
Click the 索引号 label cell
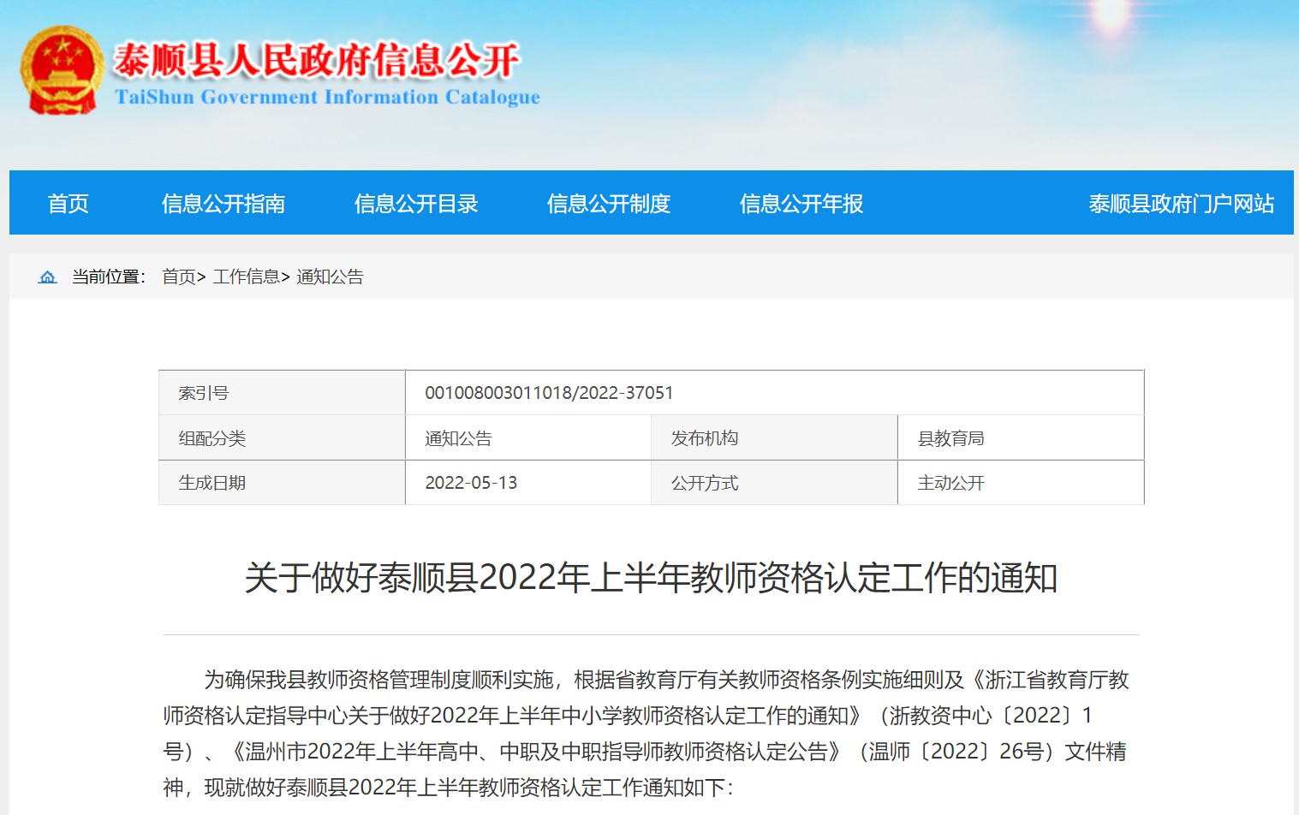point(204,393)
